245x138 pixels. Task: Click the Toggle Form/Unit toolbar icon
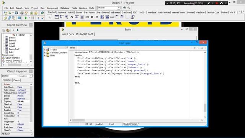coord(14,18)
